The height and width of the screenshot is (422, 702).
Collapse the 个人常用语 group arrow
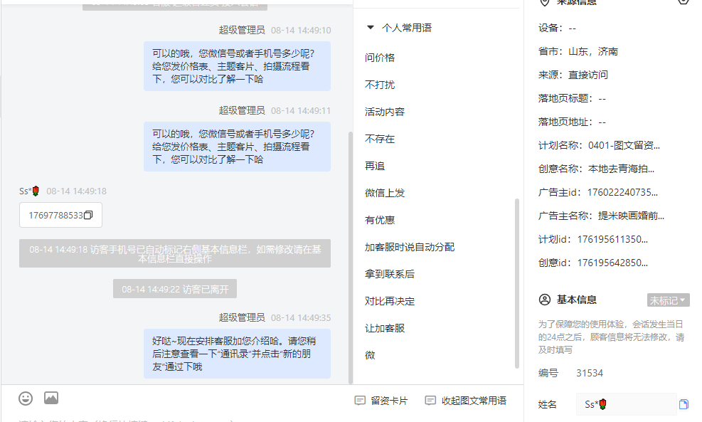coord(371,27)
